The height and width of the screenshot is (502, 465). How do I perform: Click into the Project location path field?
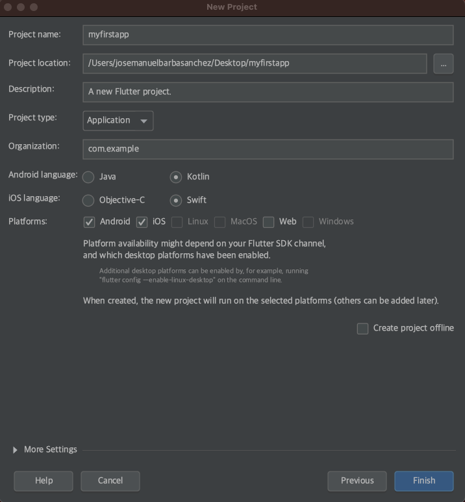(255, 64)
